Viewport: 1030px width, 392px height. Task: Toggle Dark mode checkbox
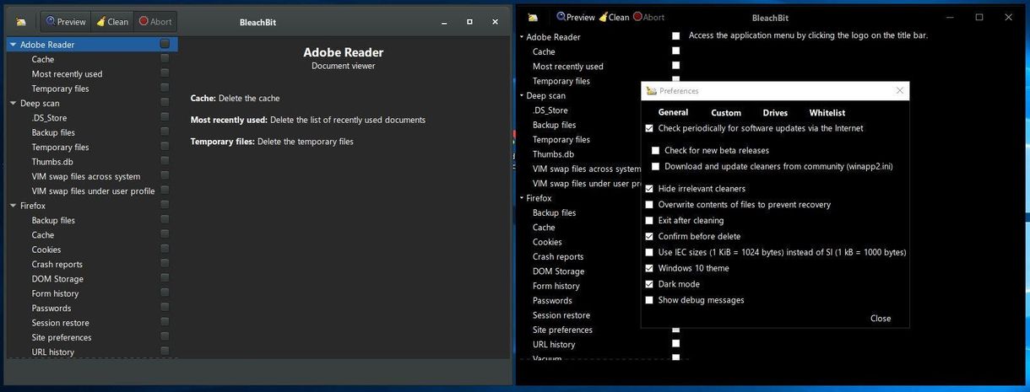649,285
